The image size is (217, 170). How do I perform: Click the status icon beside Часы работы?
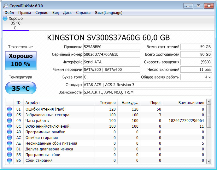(9, 121)
